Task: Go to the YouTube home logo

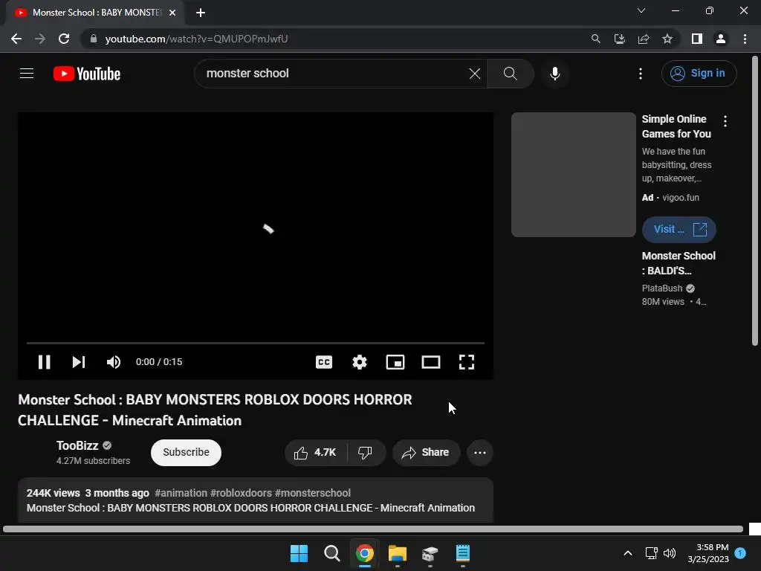Action: pos(87,74)
